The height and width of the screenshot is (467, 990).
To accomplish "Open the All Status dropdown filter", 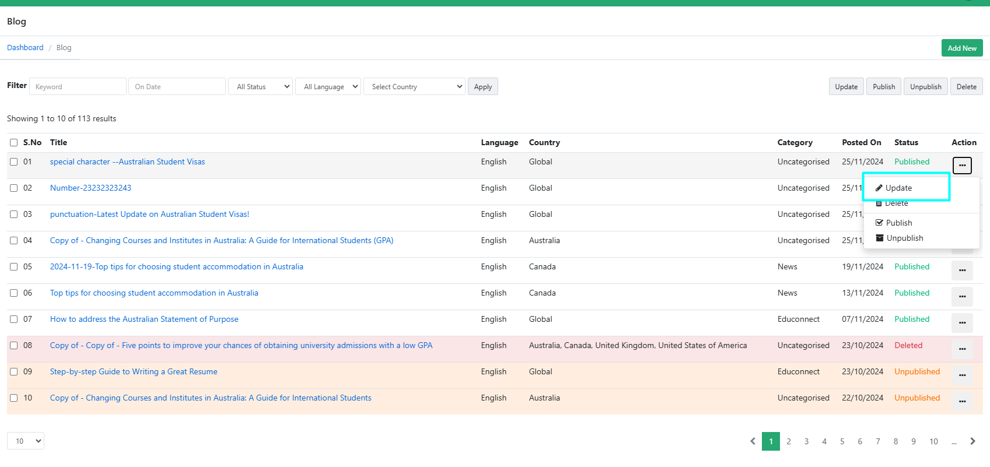I will 261,87.
